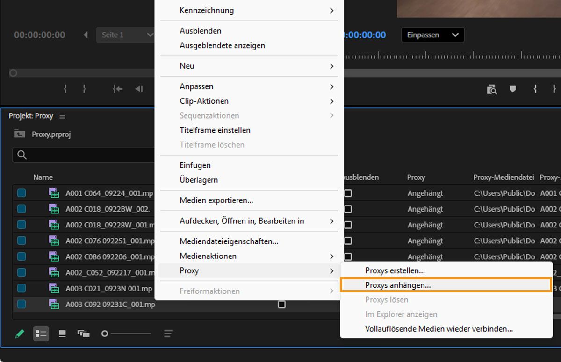Click the pencil edit icon in Project panel

(19, 333)
